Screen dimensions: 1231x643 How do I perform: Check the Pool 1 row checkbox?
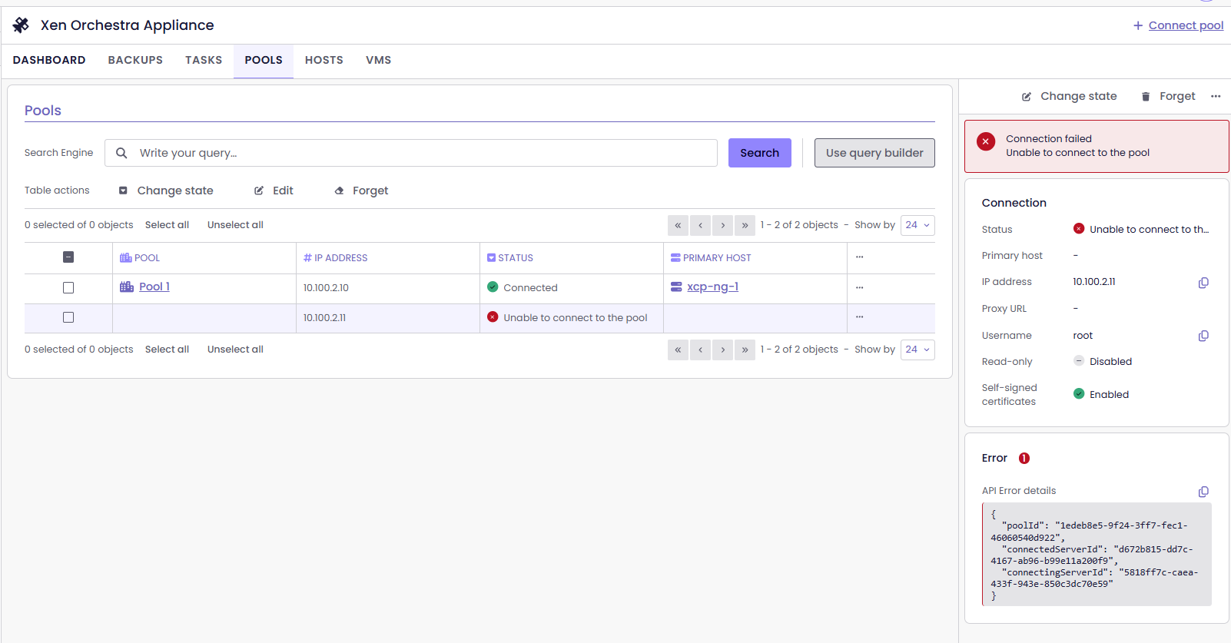coord(68,287)
